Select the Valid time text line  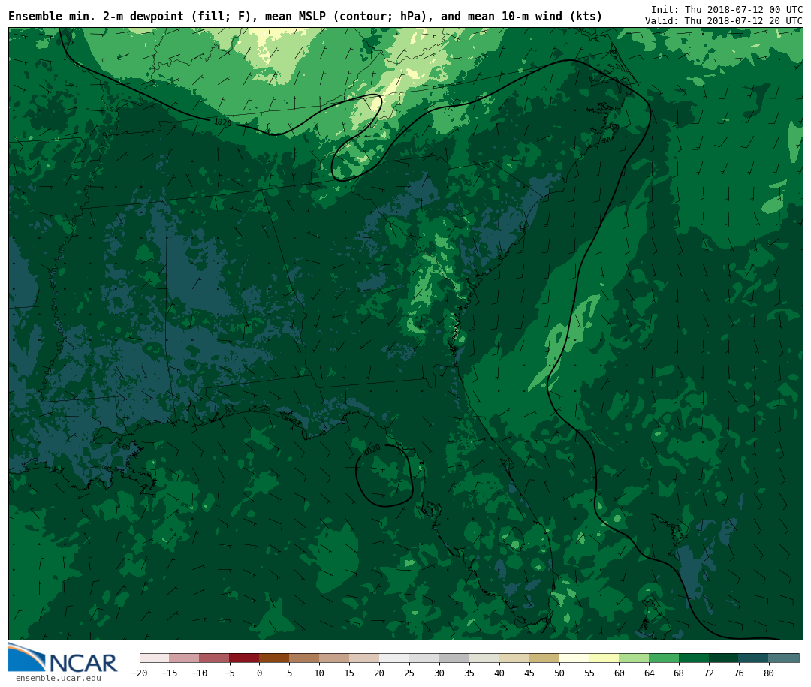(x=723, y=21)
